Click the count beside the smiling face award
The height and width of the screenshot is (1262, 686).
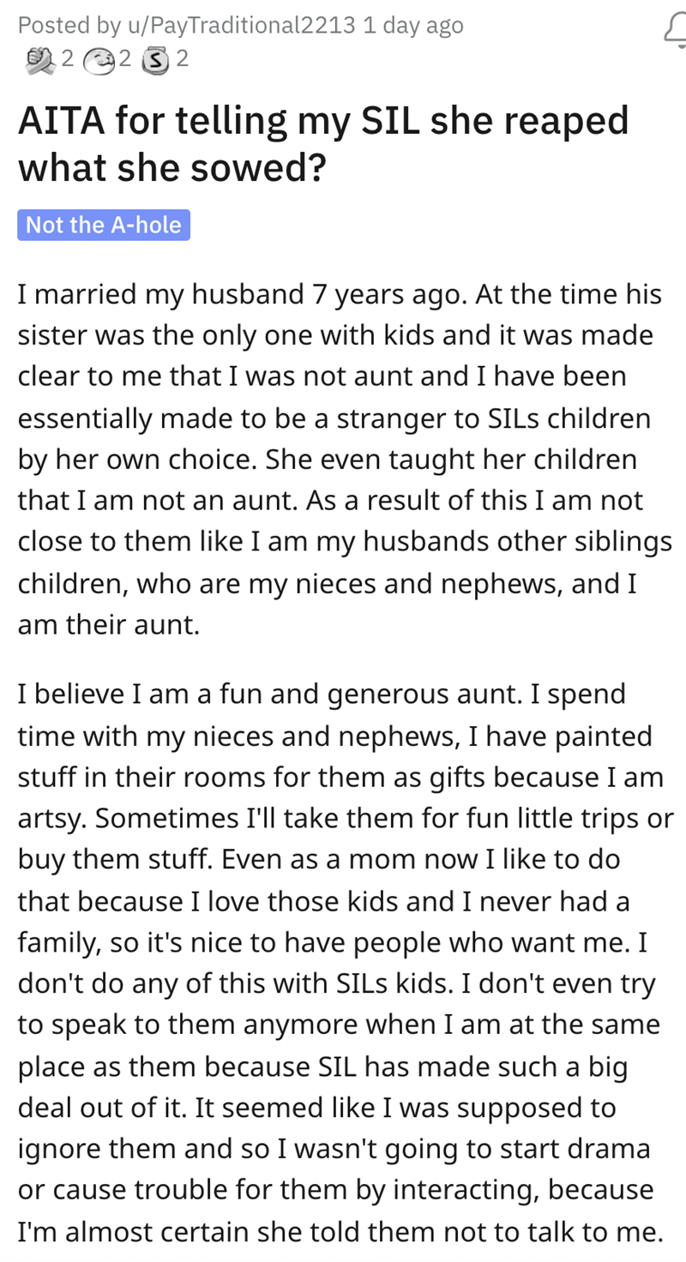[124, 58]
